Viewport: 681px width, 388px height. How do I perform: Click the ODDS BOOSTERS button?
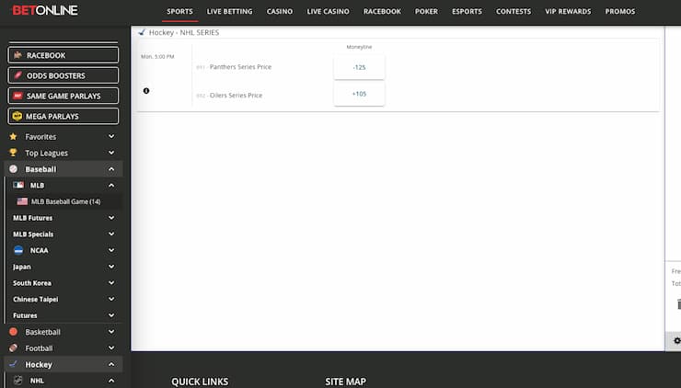click(x=63, y=75)
